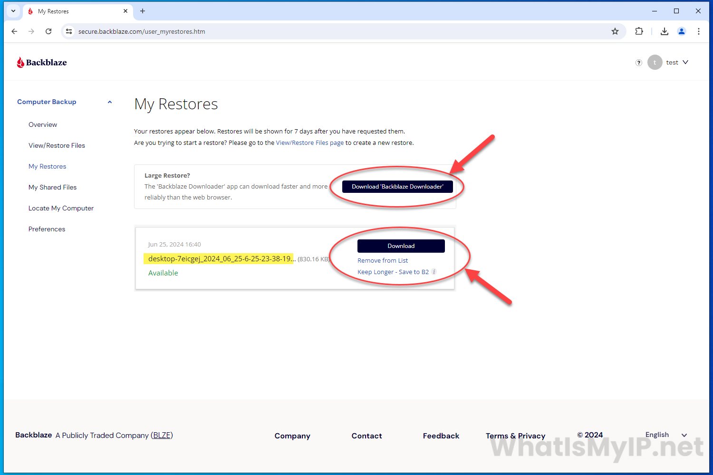The width and height of the screenshot is (713, 475).
Task: Click the browser back arrow
Action: click(14, 31)
